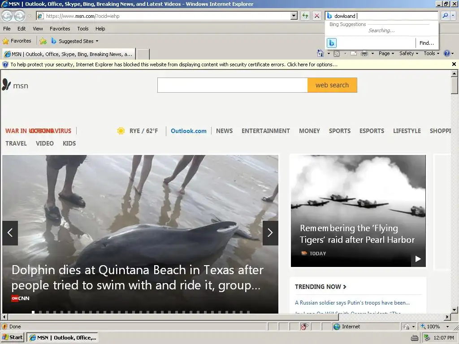The height and width of the screenshot is (344, 459).
Task: Go to the ENTERTAINMENT section
Action: click(x=265, y=131)
